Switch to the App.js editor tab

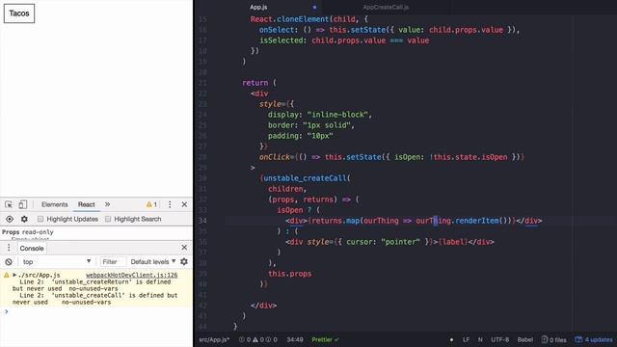[258, 7]
